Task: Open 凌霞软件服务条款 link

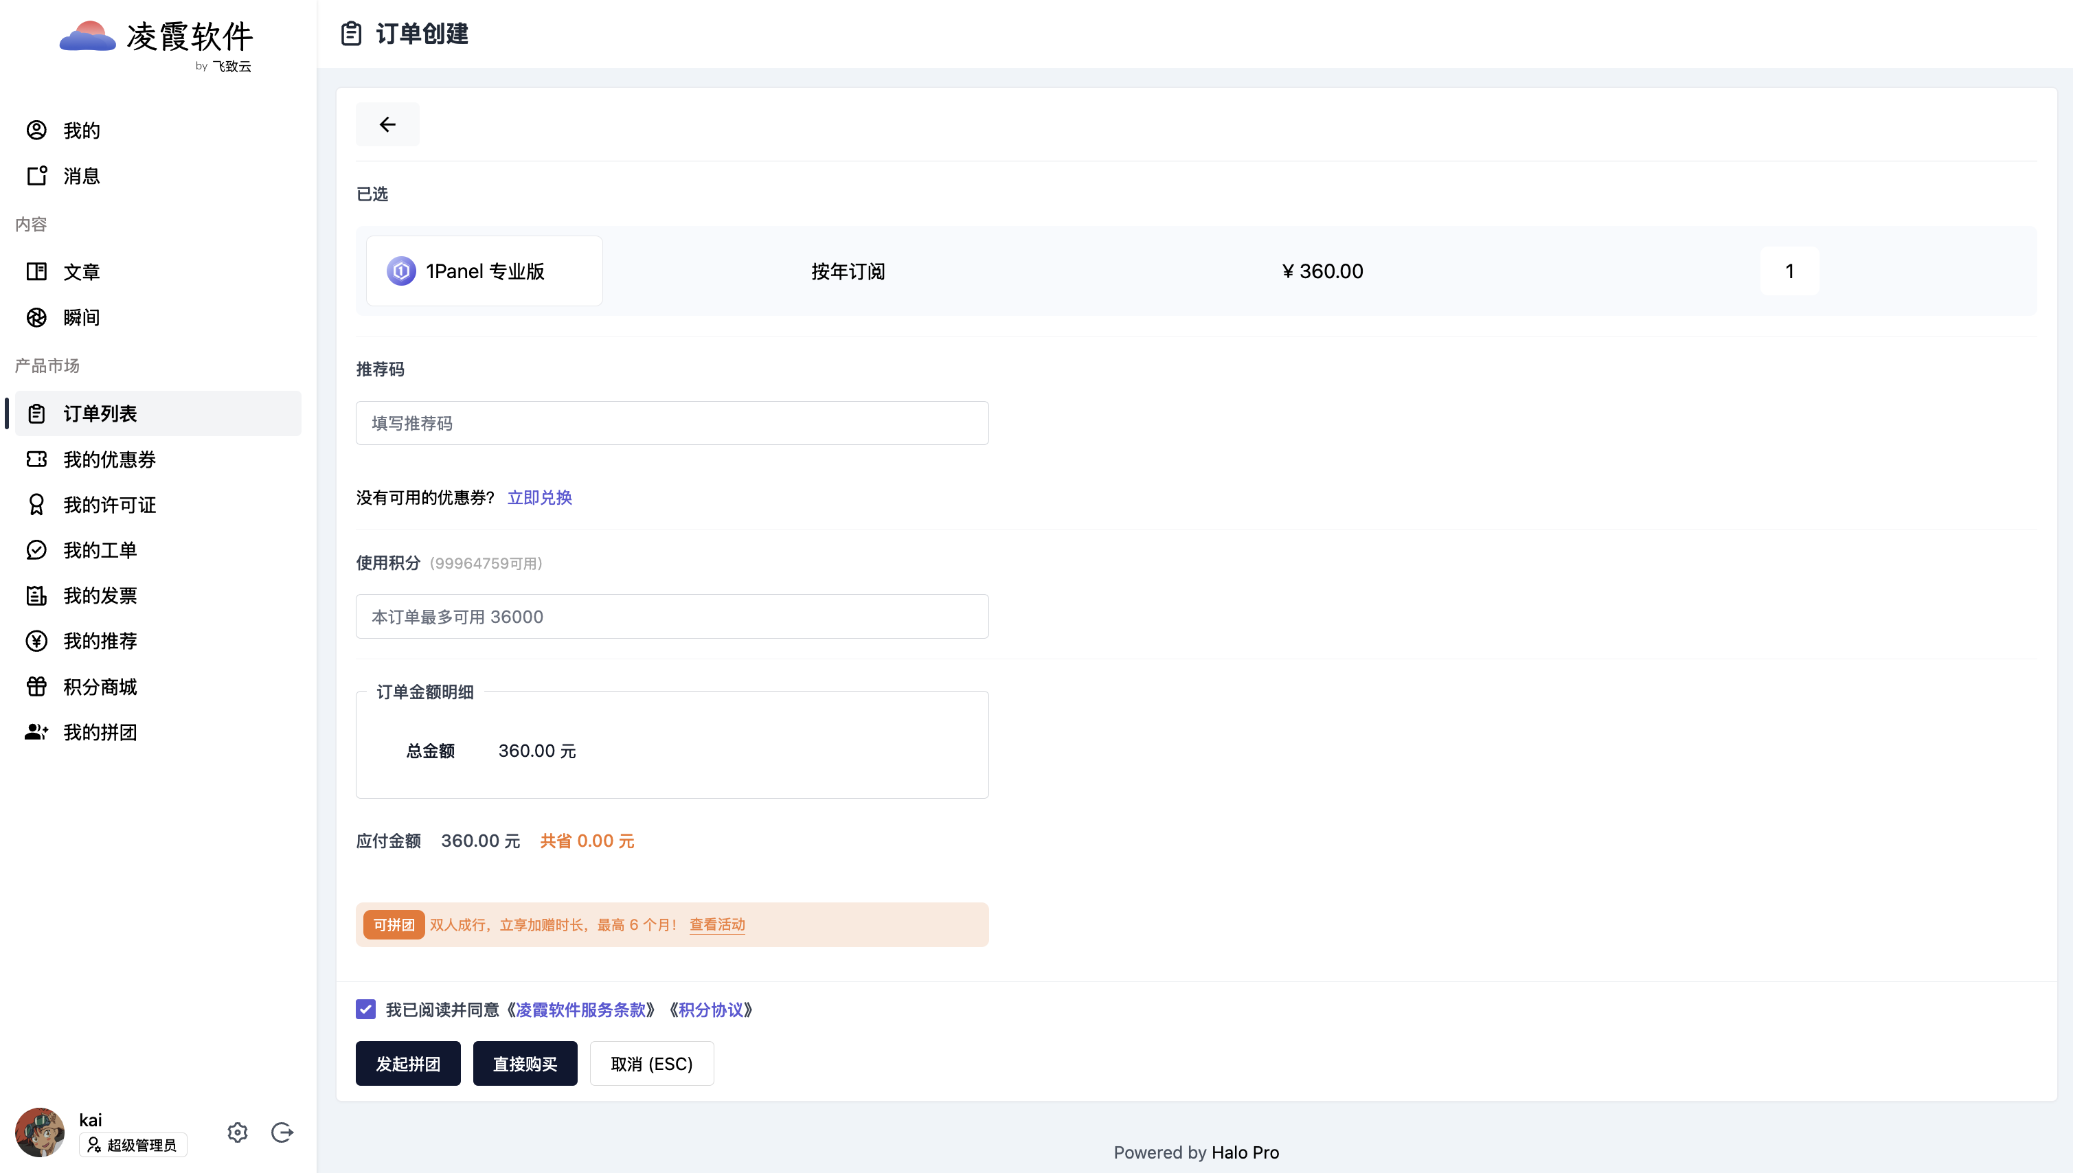Action: (581, 1010)
